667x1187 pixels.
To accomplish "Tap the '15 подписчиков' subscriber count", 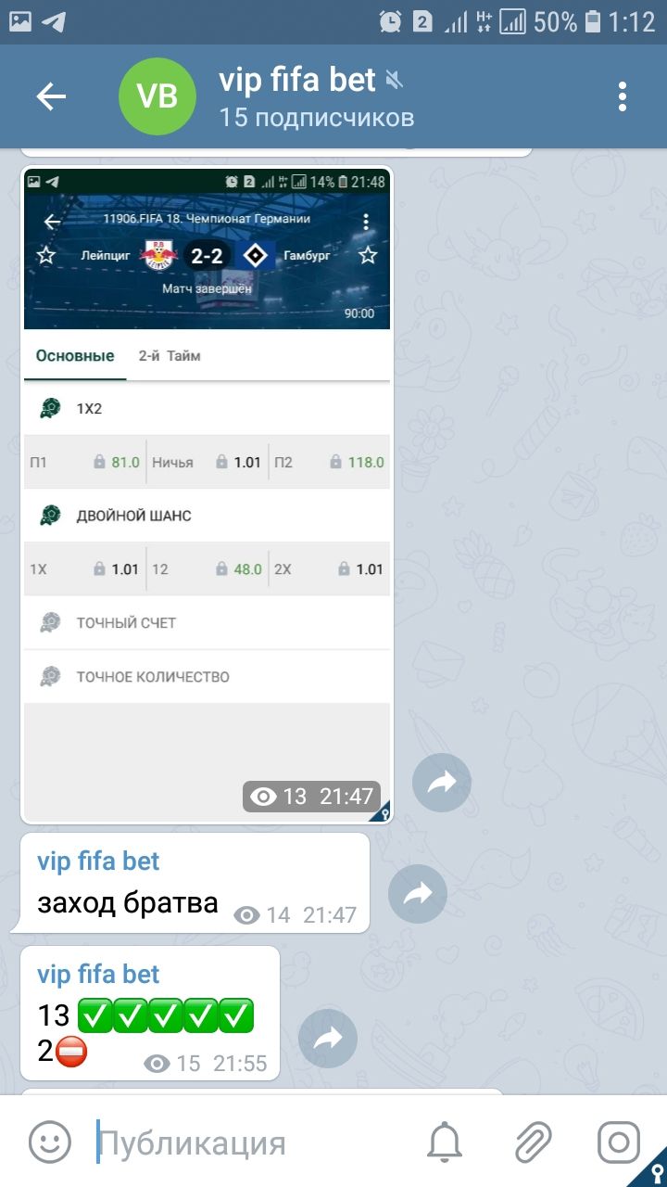I will pos(316,118).
